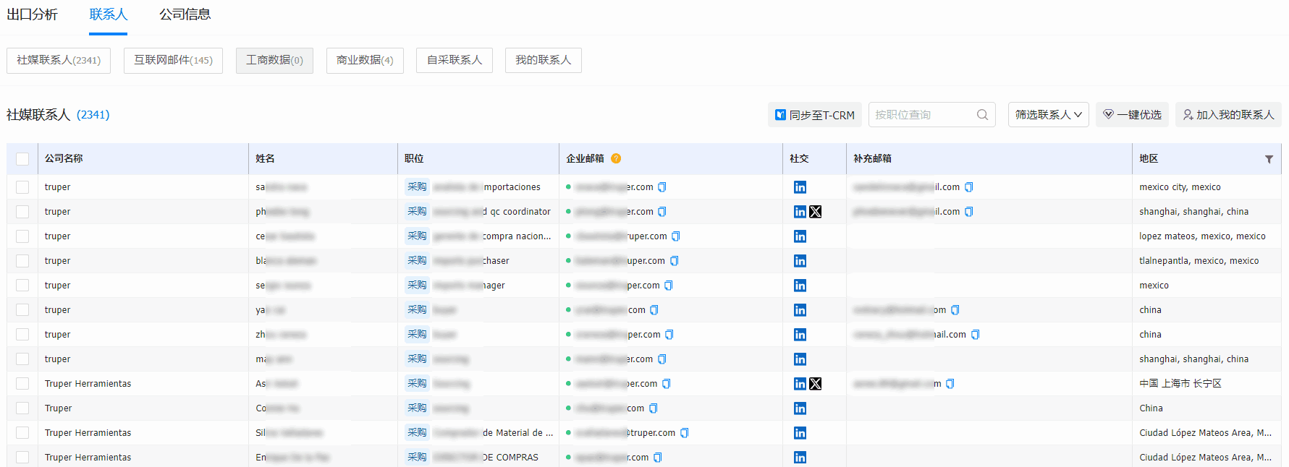Open X profile in 中国 上海市 长宁区 row
The height and width of the screenshot is (467, 1289).
pyautogui.click(x=816, y=384)
